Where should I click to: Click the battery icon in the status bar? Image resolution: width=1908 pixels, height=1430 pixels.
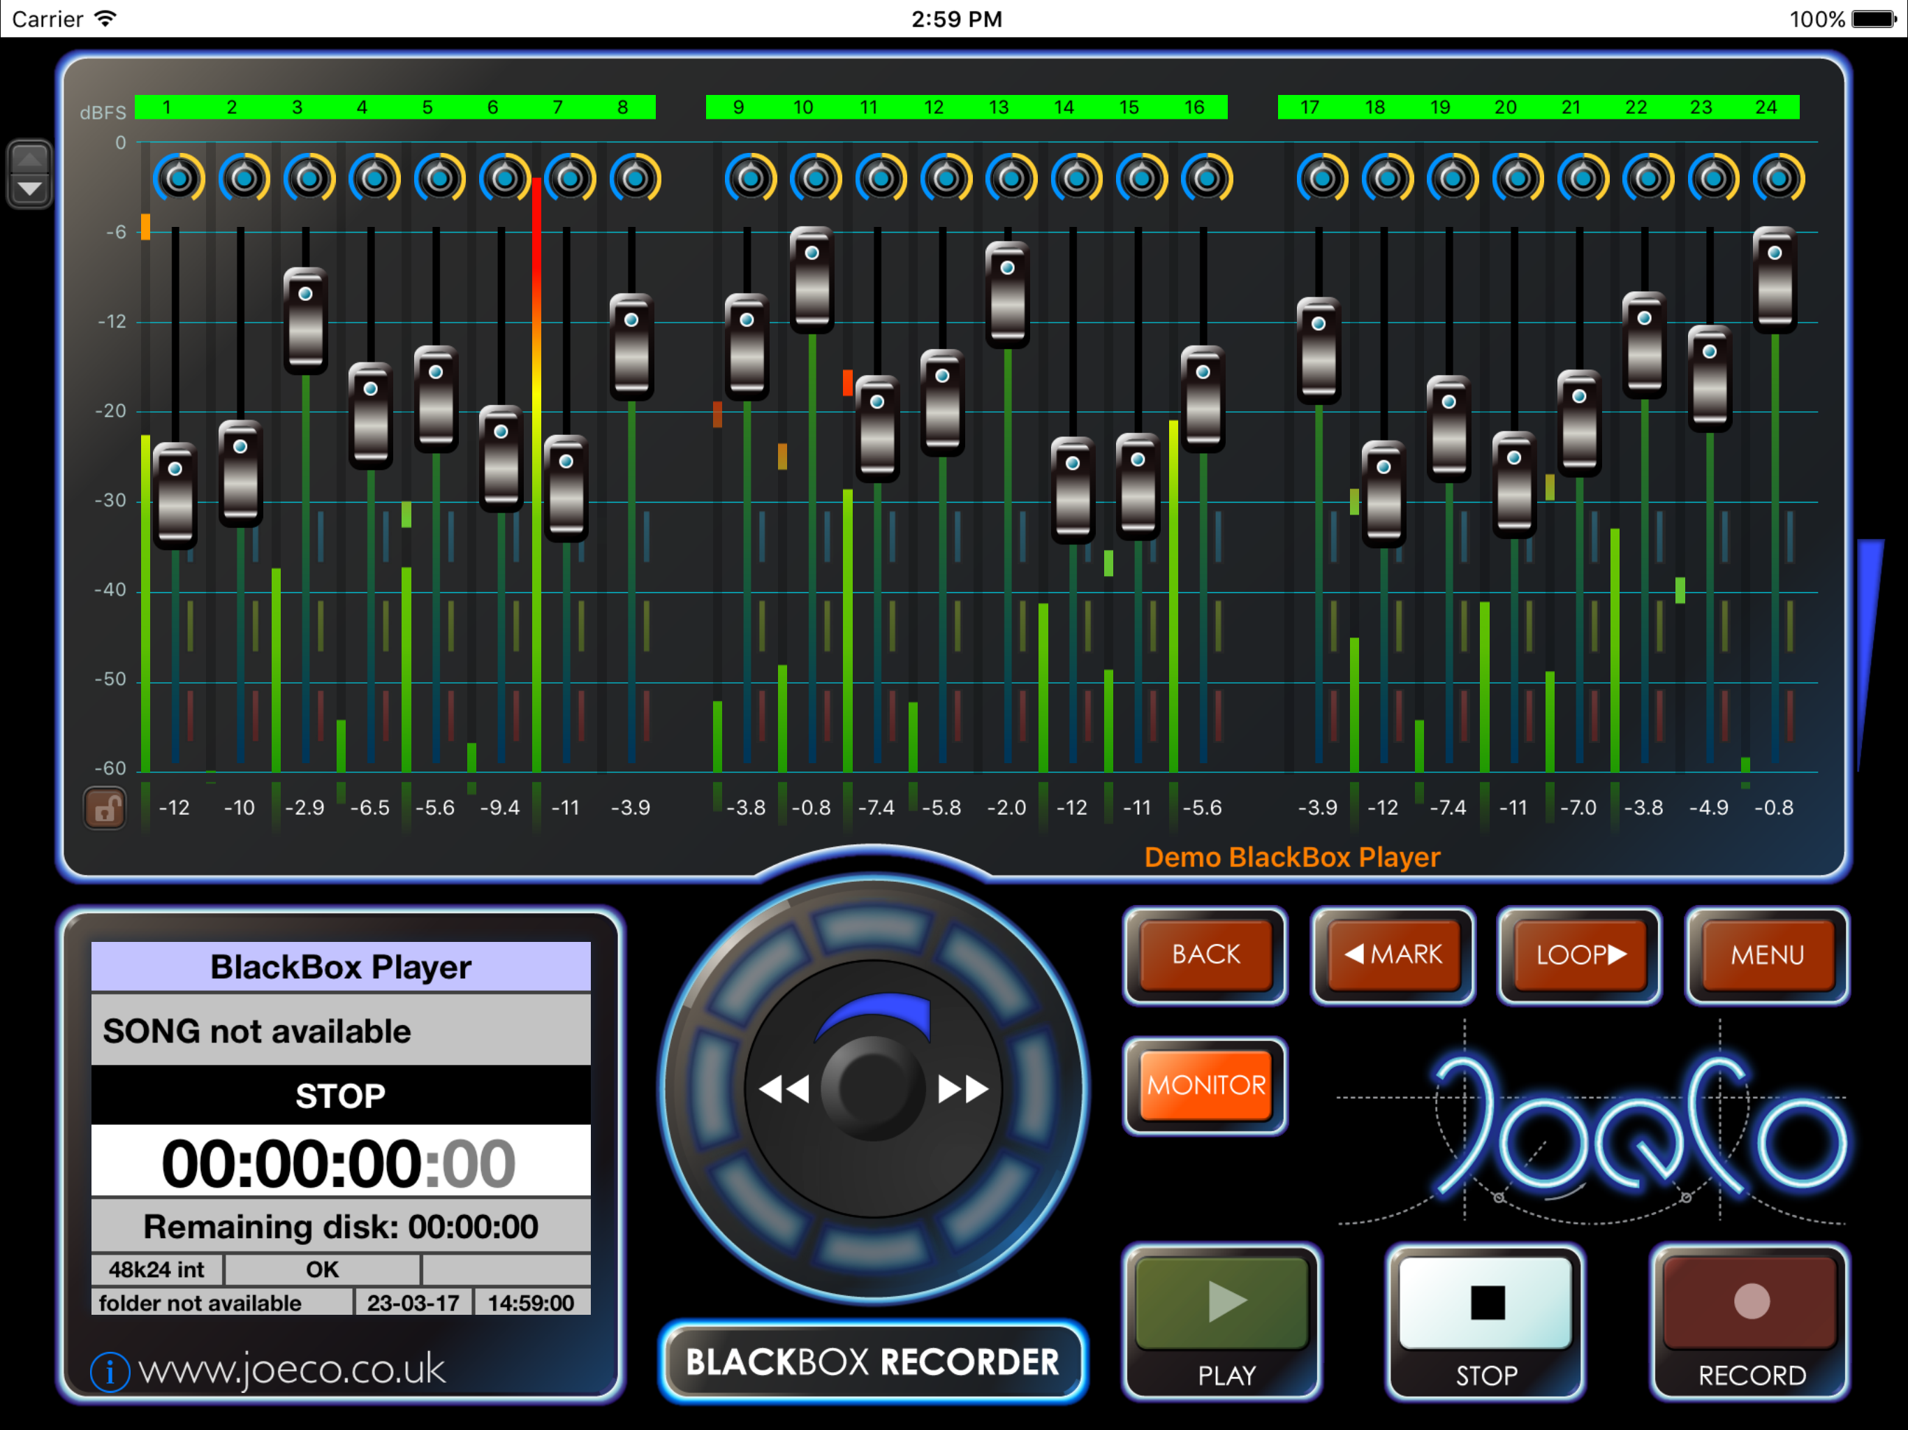[1875, 19]
